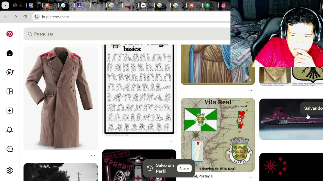Go to the Home feed sidebar icon
Screen dimensions: 323x181
click(x=10, y=53)
